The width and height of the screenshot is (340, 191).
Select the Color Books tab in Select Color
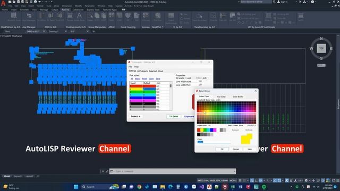(x=238, y=97)
